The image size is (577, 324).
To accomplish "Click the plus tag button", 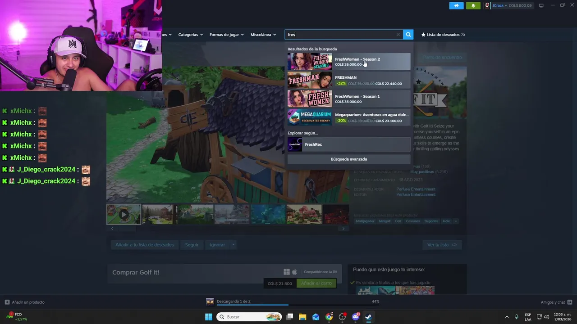I will 456,221.
